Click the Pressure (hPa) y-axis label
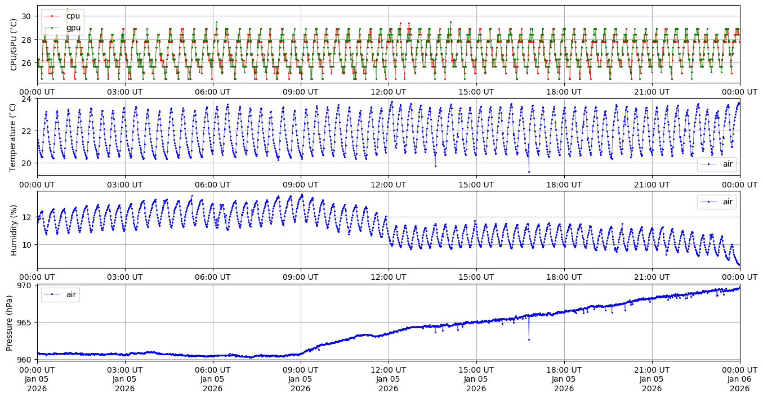The width and height of the screenshot is (763, 398). coord(10,322)
